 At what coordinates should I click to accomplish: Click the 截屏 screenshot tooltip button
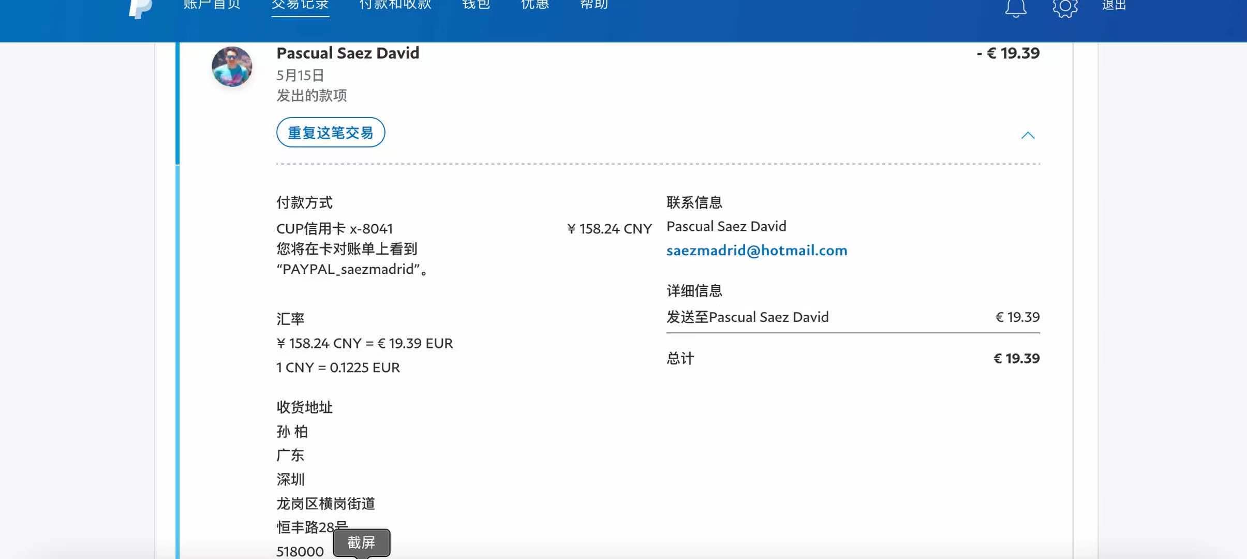(361, 542)
